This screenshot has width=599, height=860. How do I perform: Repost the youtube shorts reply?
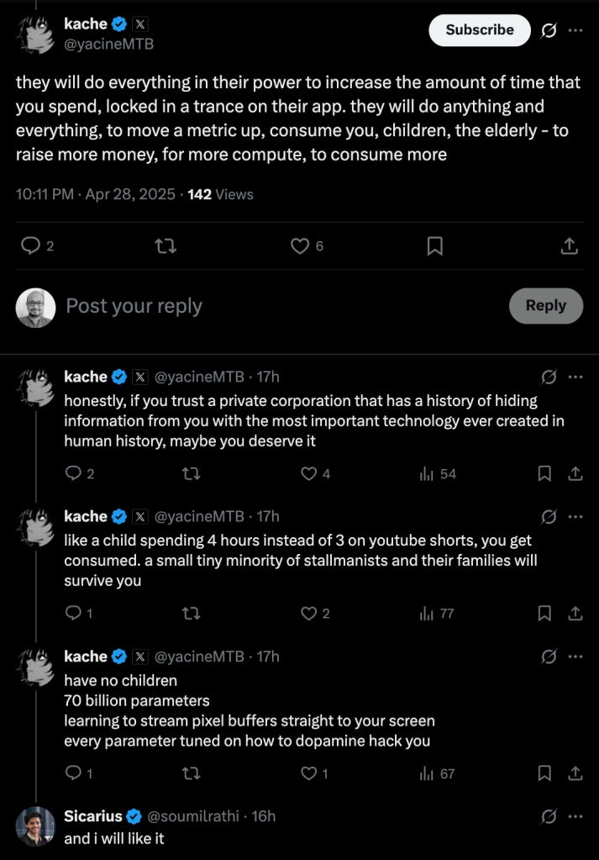click(191, 613)
